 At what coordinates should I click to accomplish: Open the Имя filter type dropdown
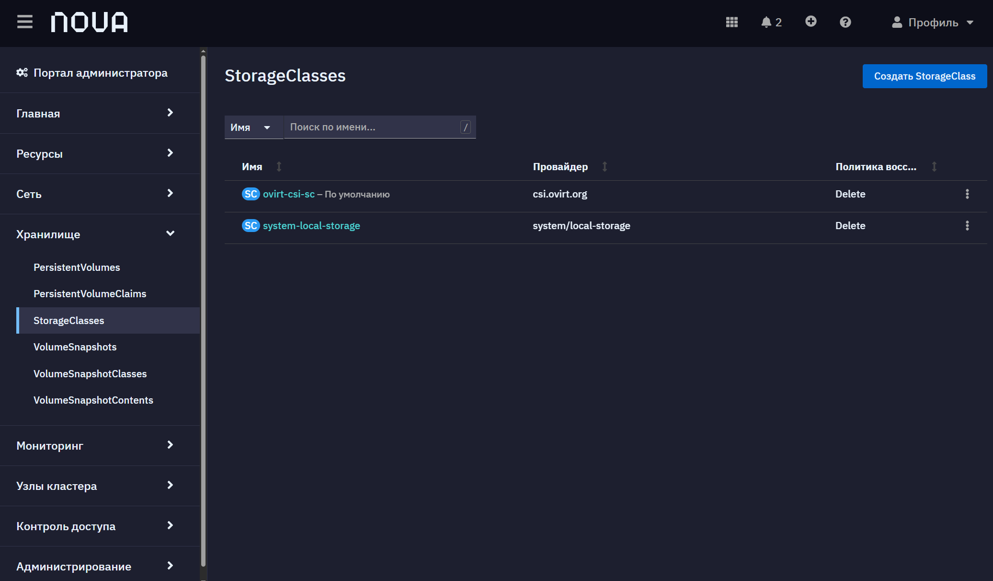(x=254, y=127)
